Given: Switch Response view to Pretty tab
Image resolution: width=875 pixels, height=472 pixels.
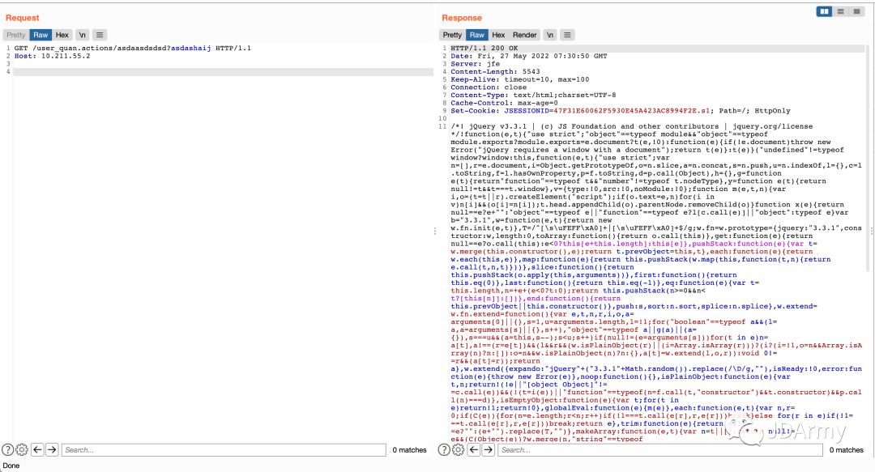Looking at the screenshot, I should click(x=453, y=35).
